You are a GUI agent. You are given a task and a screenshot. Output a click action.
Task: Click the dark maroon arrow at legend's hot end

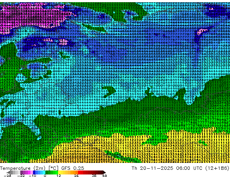104,172
